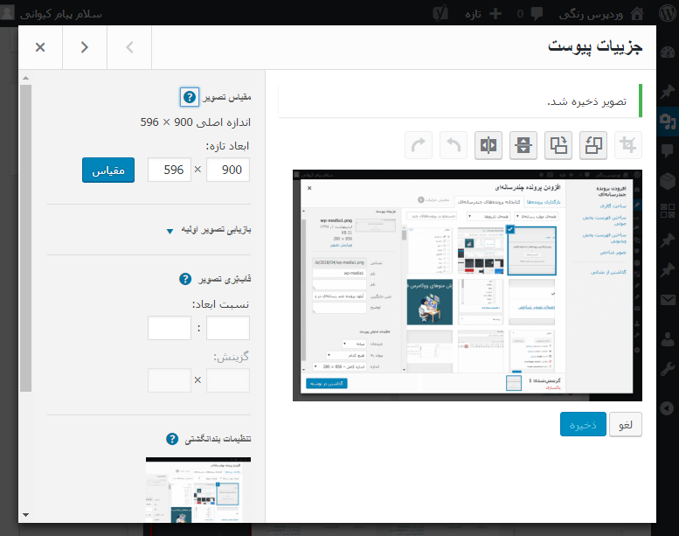679x536 pixels.
Task: Show help for قاپیدن تصویر
Action: click(x=185, y=279)
